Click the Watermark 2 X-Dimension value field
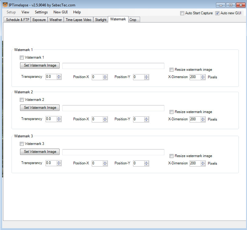This screenshot has height=230, width=247. [195, 119]
